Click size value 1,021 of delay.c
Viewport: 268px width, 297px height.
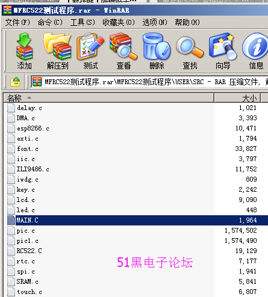pyautogui.click(x=248, y=108)
